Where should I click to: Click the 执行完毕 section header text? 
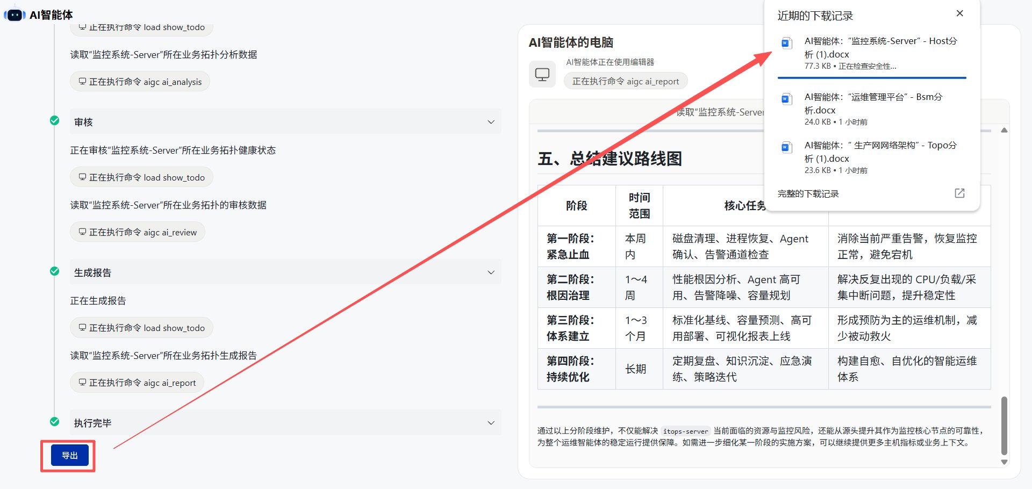coord(92,423)
